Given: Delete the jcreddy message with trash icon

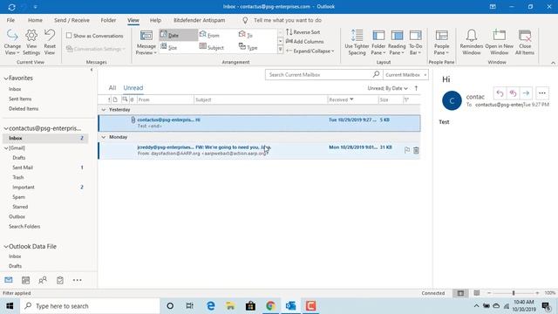Looking at the screenshot, I should (416, 150).
